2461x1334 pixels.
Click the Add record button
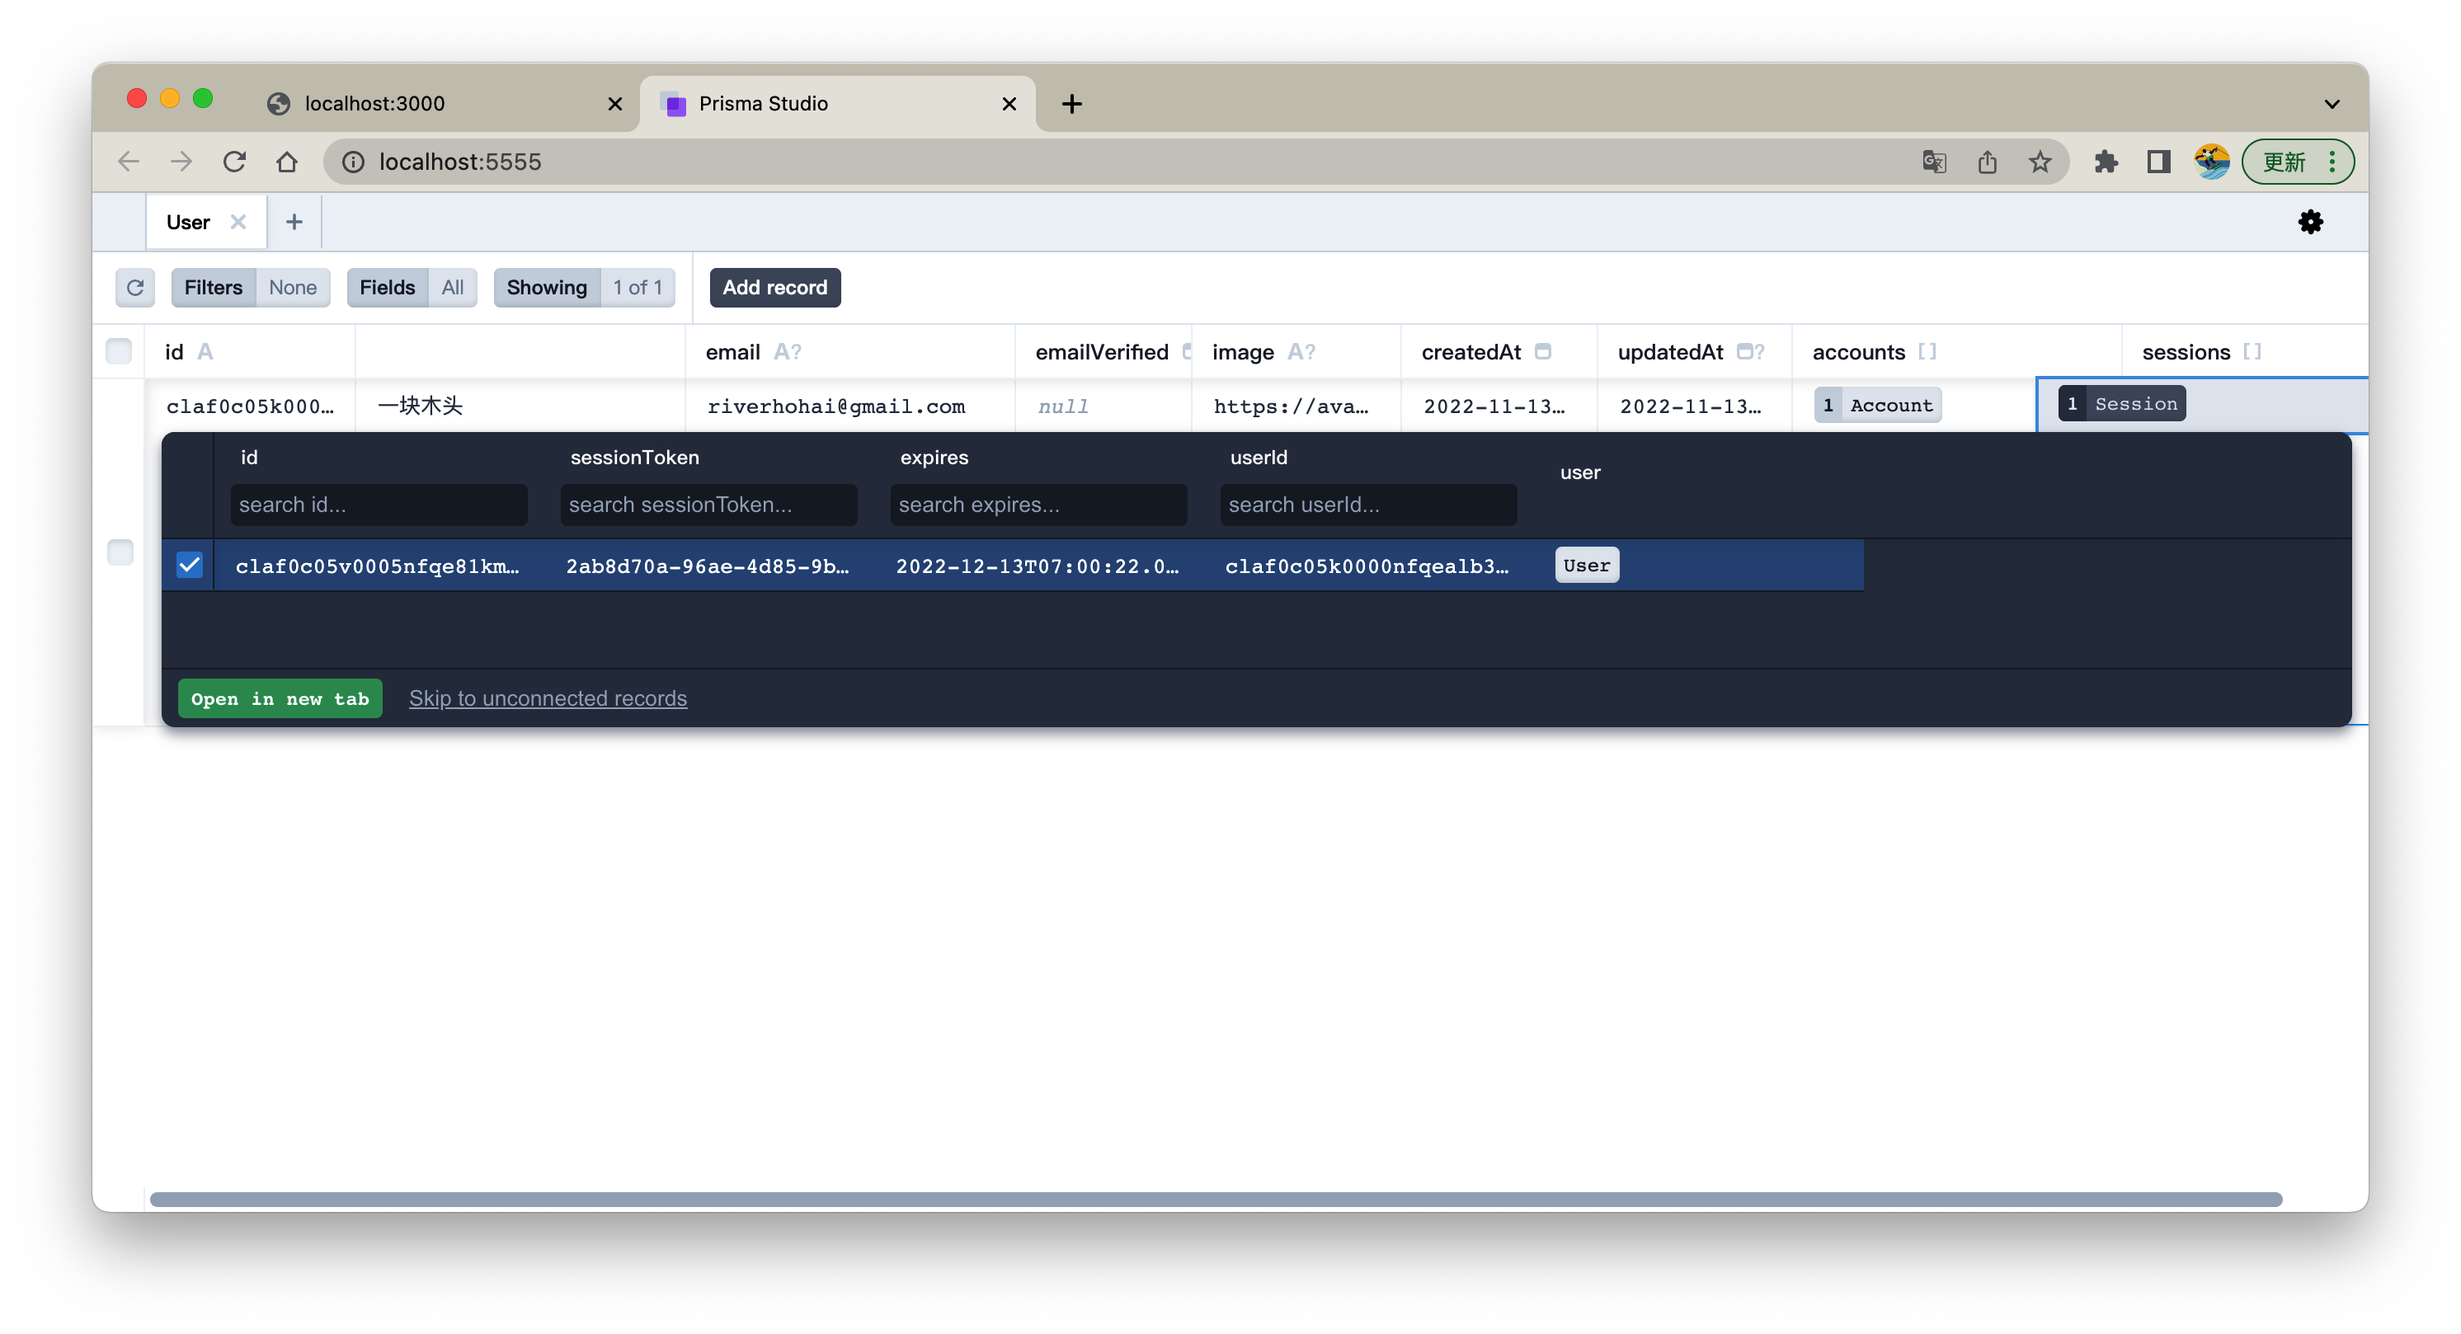point(774,288)
